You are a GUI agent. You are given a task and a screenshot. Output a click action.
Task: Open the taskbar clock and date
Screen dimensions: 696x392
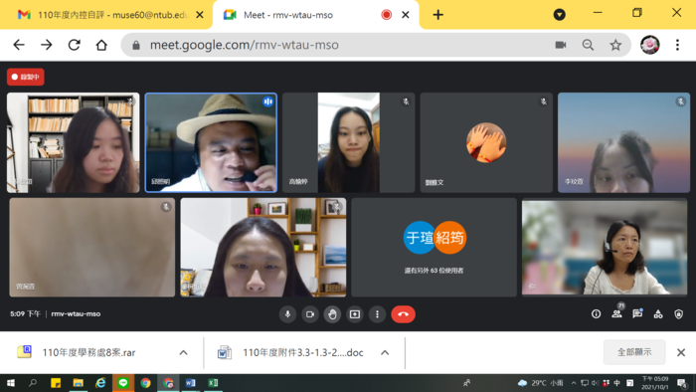coord(654,383)
